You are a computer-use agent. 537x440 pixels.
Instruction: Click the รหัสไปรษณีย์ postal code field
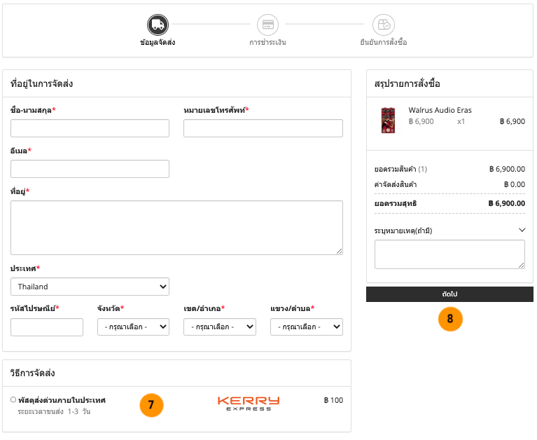pos(47,327)
